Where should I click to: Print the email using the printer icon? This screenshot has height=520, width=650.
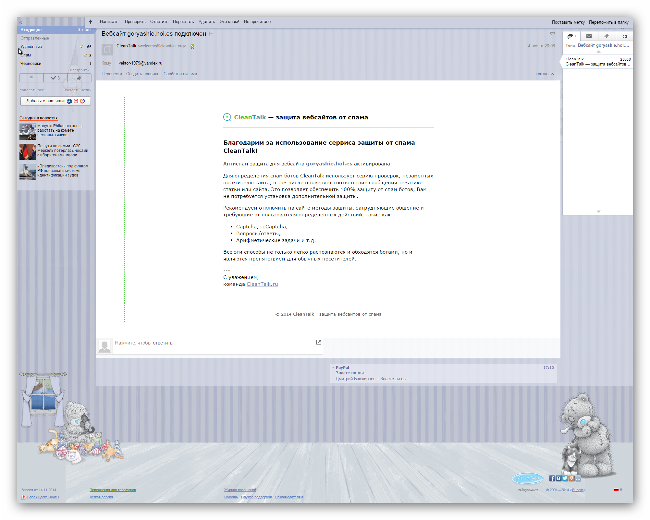tap(552, 33)
